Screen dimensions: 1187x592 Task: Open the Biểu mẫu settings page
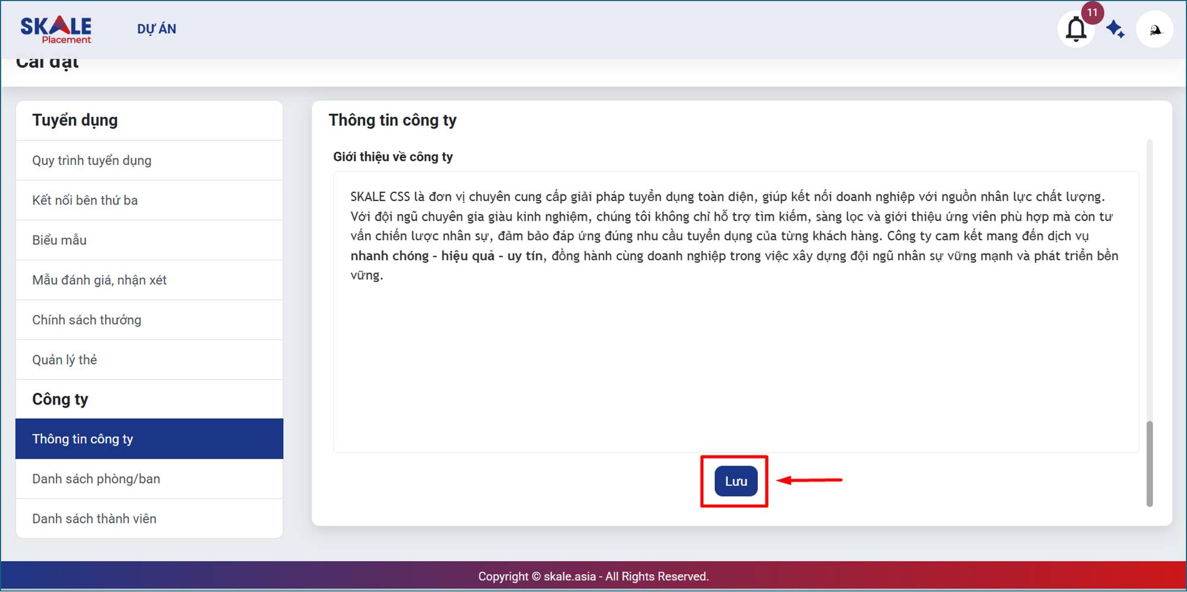[59, 240]
